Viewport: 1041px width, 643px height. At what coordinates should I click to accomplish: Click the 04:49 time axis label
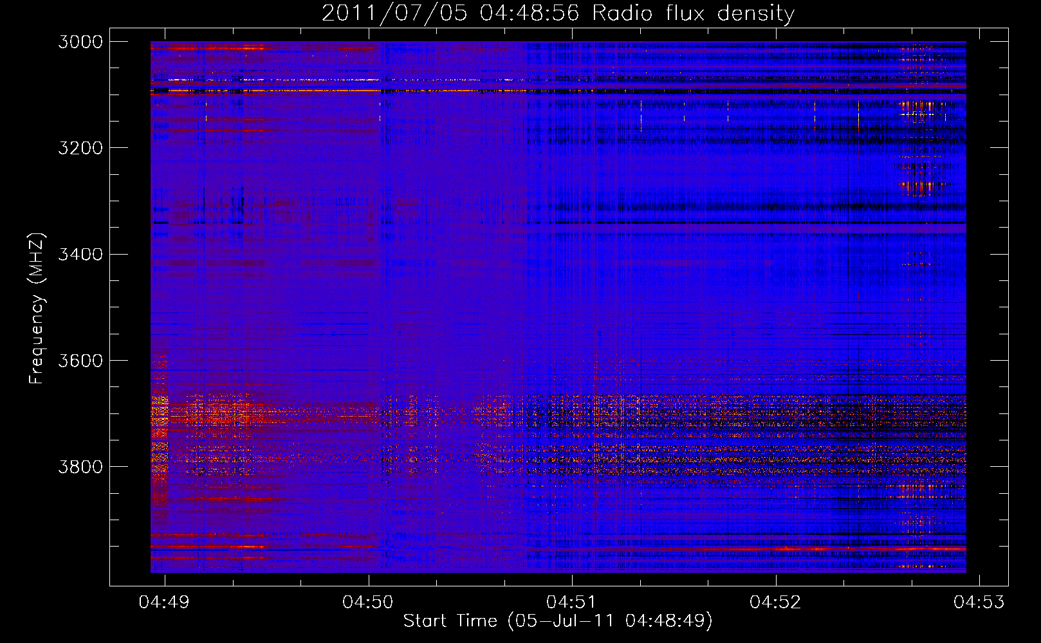(x=165, y=602)
